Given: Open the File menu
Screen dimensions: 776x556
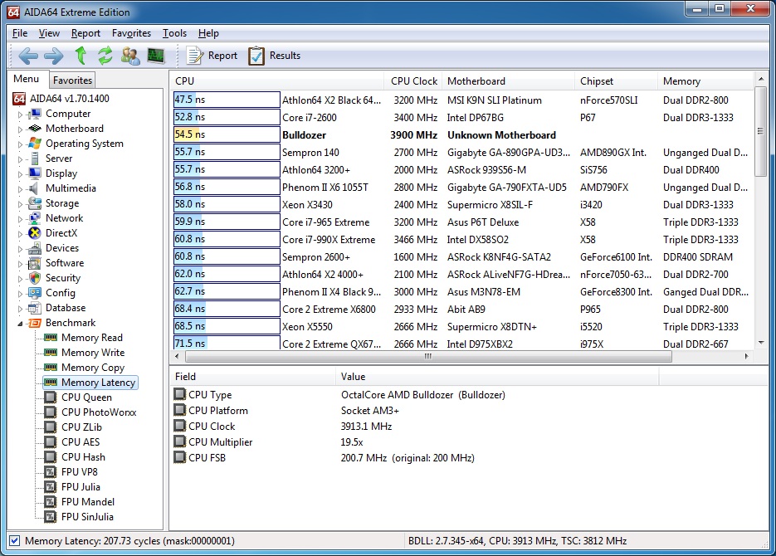Looking at the screenshot, I should click(x=20, y=33).
